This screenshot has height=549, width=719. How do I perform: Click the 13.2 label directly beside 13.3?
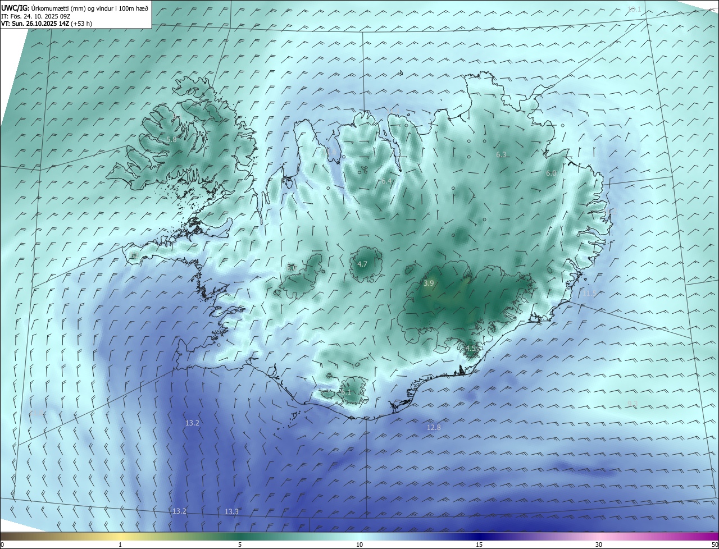(x=179, y=511)
